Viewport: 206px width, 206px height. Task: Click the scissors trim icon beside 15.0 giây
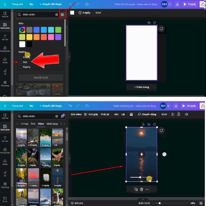pos(86,114)
